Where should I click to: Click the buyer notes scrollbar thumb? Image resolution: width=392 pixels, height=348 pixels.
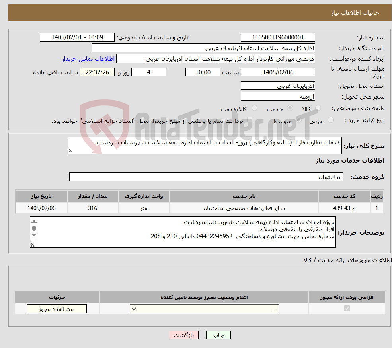coord(34,228)
